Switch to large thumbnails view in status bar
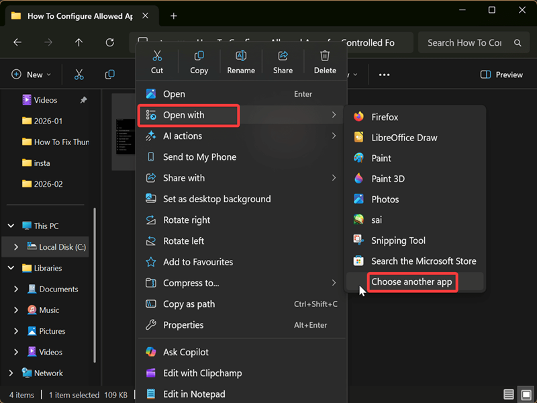The width and height of the screenshot is (537, 403). [x=525, y=394]
